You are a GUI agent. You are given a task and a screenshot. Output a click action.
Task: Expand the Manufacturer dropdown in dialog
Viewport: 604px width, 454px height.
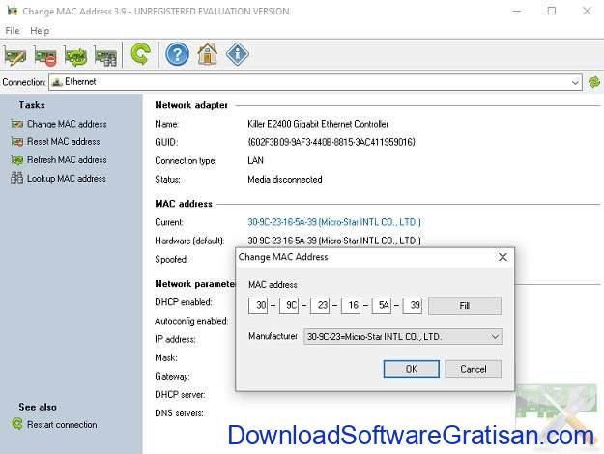click(x=495, y=337)
